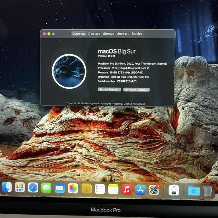218x218 pixels.
Task: Open the Support tab
Action: click(x=123, y=34)
